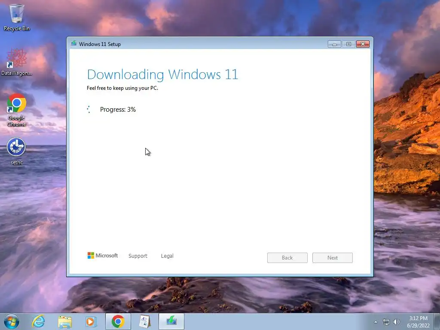Maximize the Windows 11 Setup window
The height and width of the screenshot is (330, 440).
coord(348,44)
